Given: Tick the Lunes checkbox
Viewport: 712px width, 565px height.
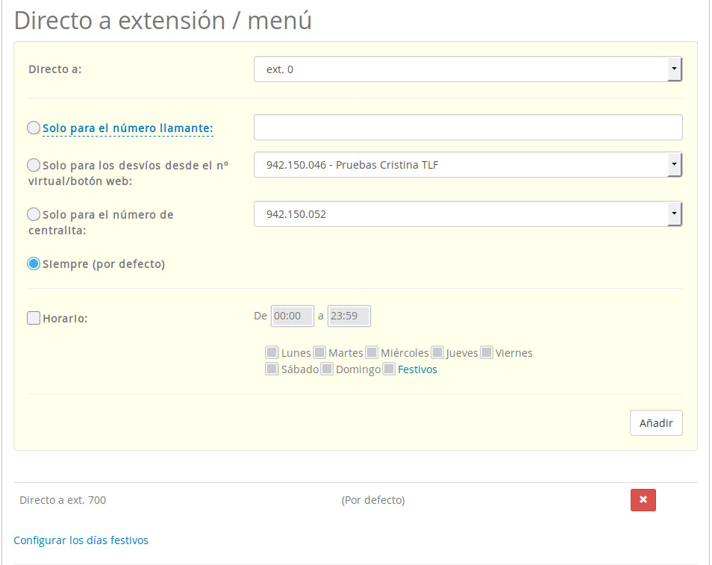Looking at the screenshot, I should coord(272,352).
